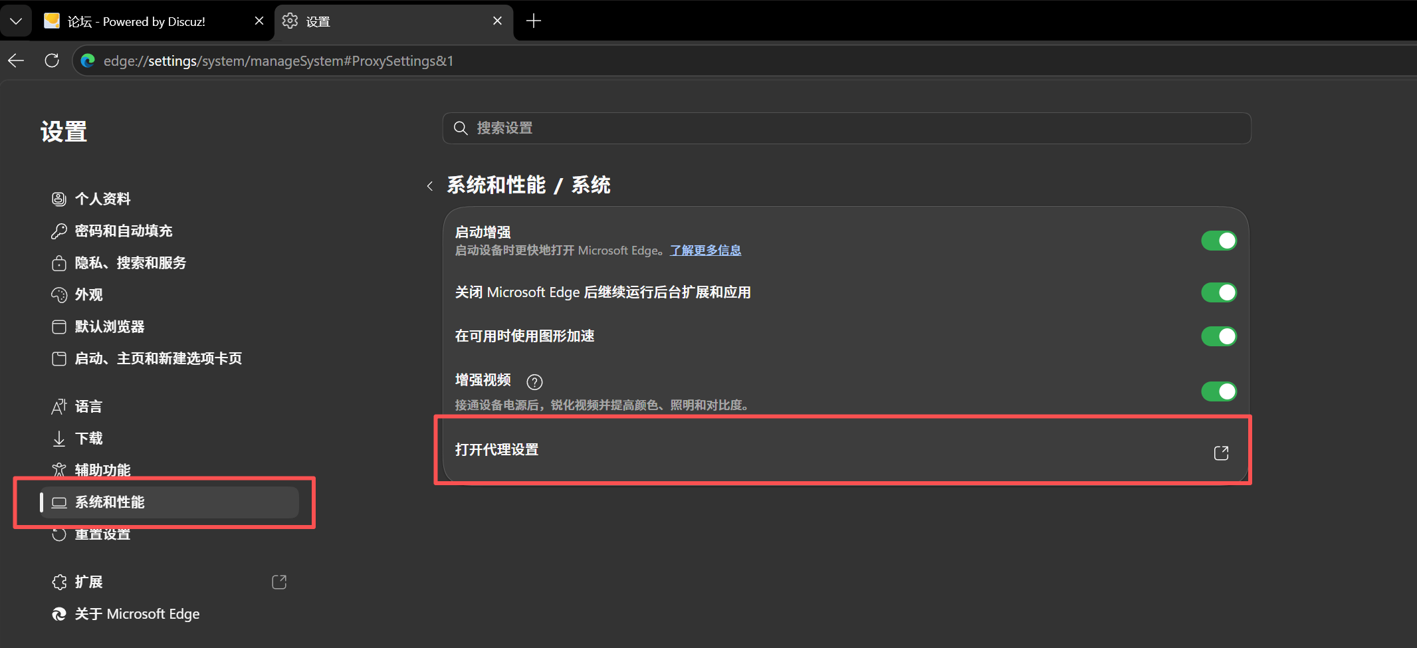Viewport: 1417px width, 648px height.
Task: Go back with the browser arrow
Action: point(16,60)
